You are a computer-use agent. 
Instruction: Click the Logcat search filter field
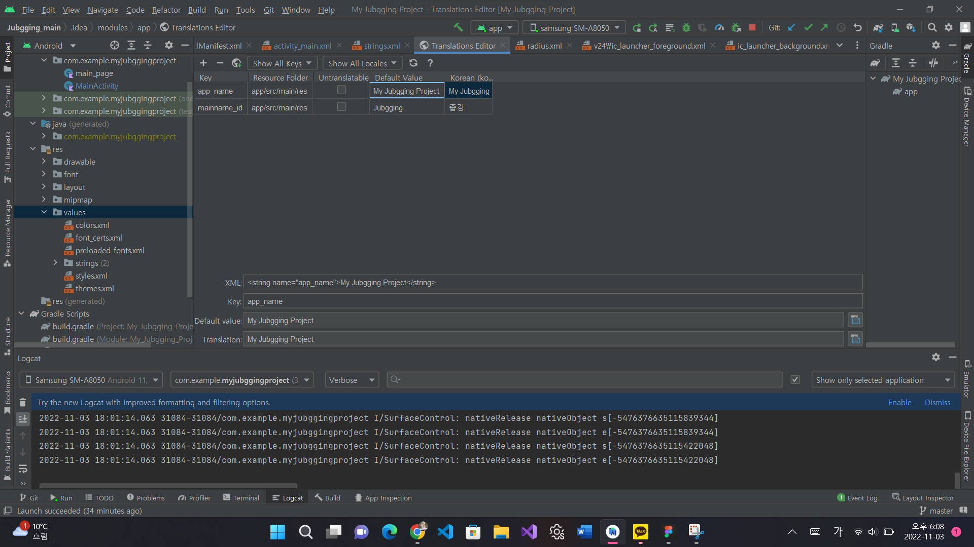[584, 380]
